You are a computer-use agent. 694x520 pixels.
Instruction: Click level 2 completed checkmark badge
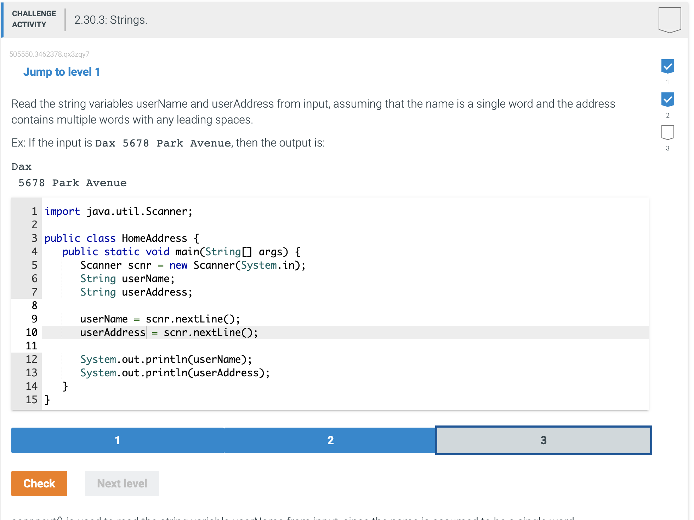click(x=667, y=99)
